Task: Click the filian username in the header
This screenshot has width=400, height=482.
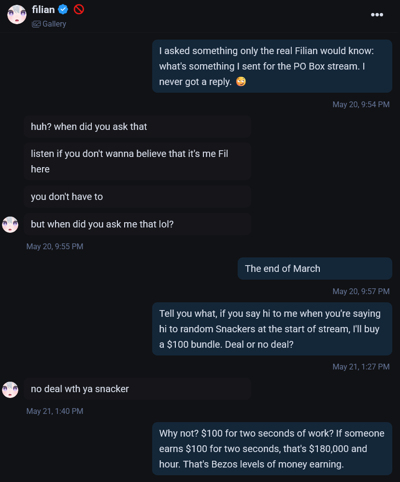Action: point(43,9)
